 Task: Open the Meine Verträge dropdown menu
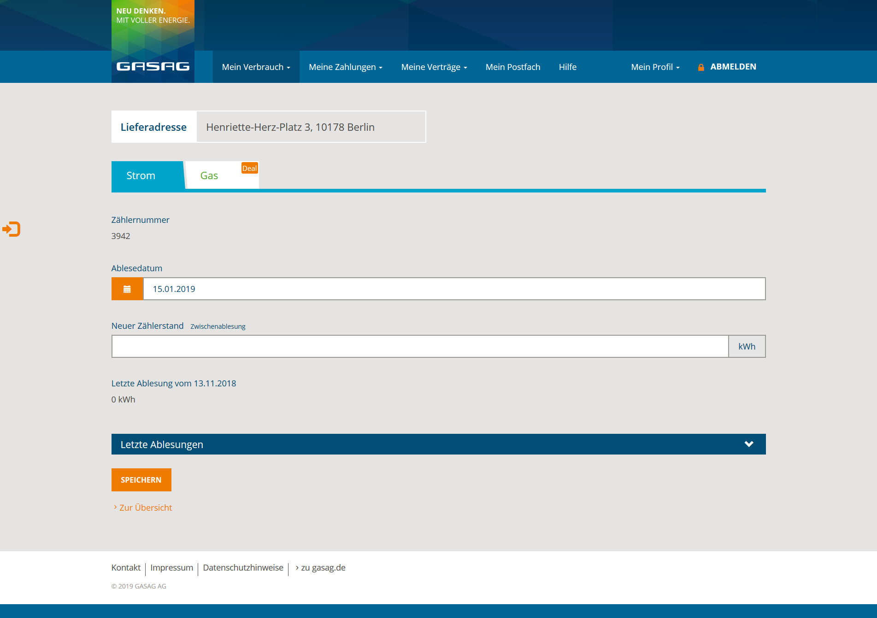[x=434, y=67]
